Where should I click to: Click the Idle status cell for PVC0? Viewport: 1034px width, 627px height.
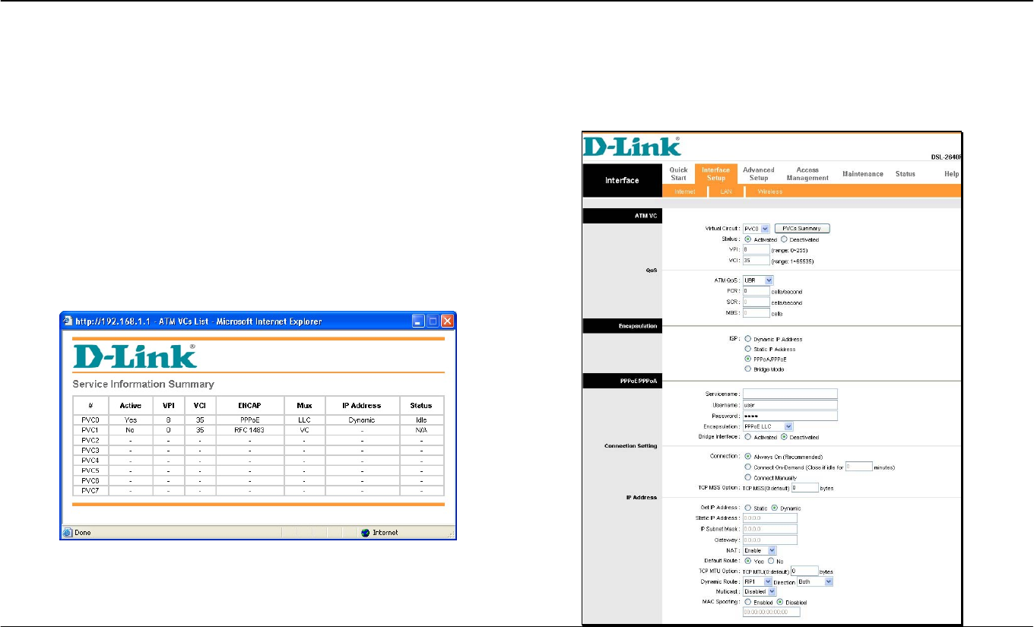[421, 420]
